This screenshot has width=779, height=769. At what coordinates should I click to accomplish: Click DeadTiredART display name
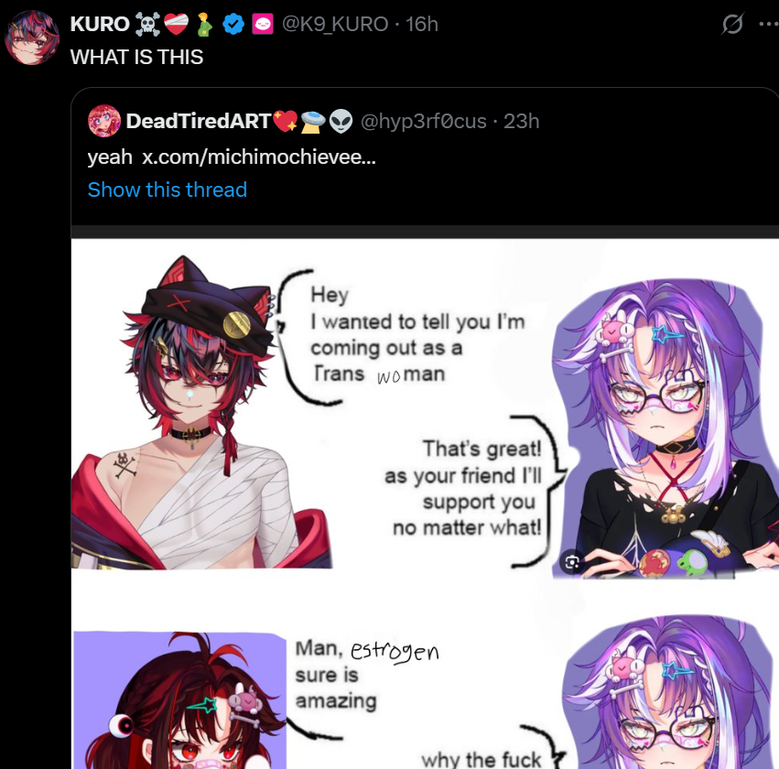[199, 121]
